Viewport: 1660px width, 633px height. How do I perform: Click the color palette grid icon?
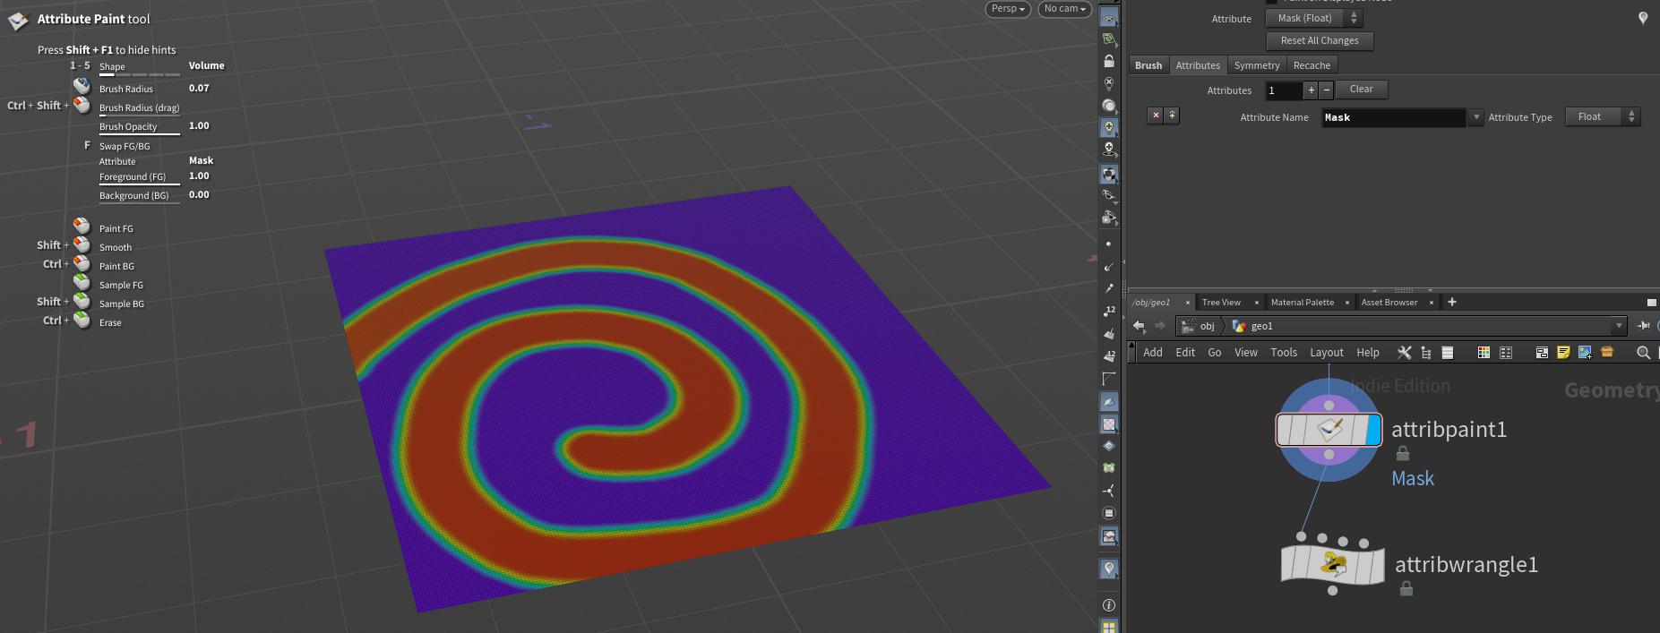(1484, 353)
